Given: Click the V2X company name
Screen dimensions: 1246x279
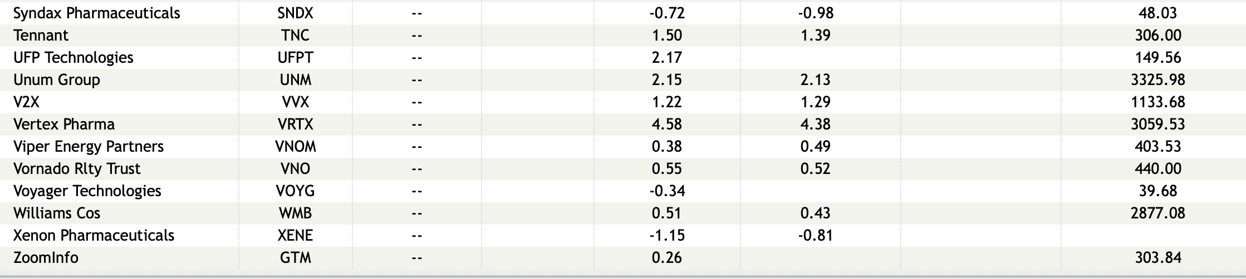Looking at the screenshot, I should (26, 102).
